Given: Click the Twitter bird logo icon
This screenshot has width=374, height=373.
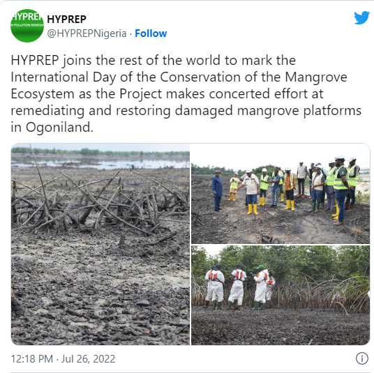Looking at the screenshot, I should 361,18.
